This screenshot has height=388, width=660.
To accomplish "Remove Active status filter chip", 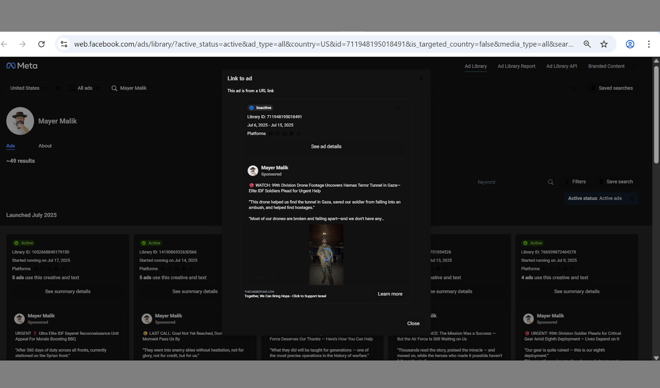I will (x=631, y=198).
